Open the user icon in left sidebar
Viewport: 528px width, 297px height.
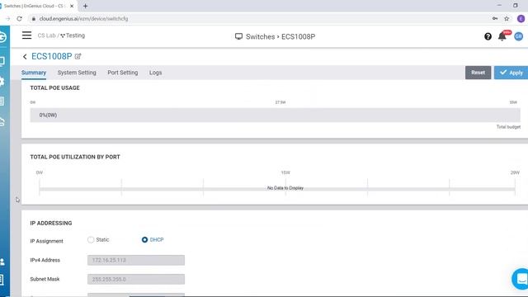click(2, 262)
